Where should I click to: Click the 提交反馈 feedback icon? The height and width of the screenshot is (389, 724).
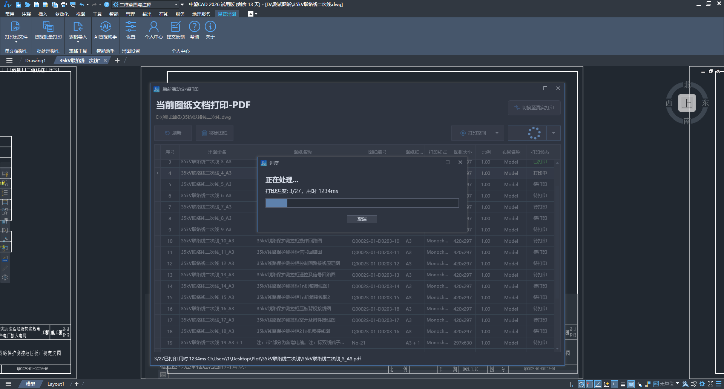pos(175,27)
